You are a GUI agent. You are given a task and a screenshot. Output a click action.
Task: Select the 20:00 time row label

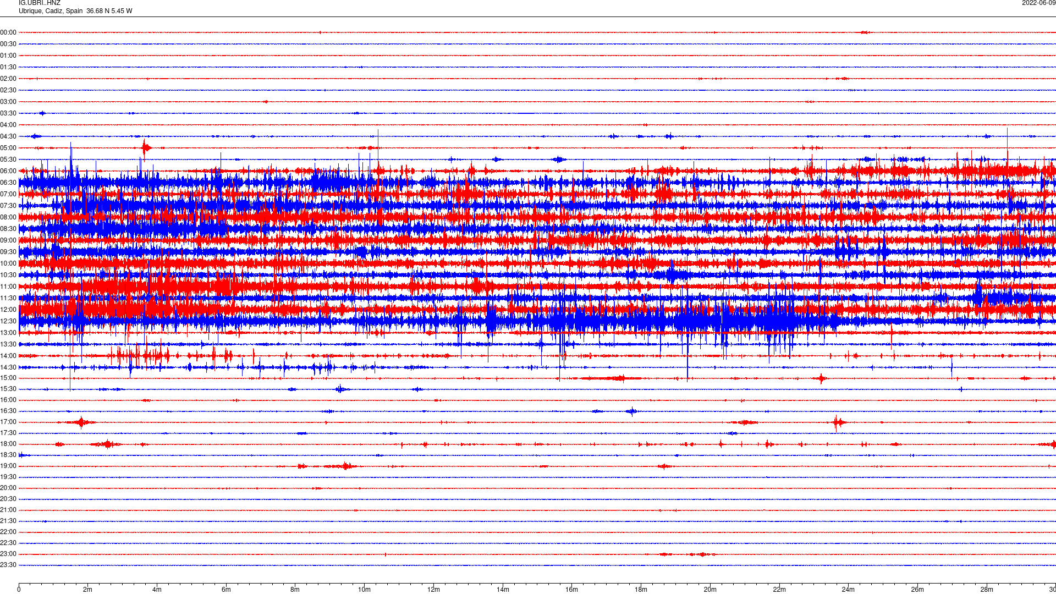(8, 488)
